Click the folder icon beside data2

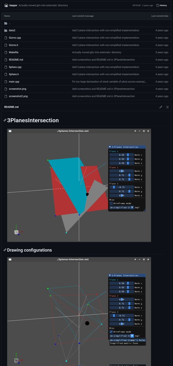pyautogui.click(x=6, y=30)
